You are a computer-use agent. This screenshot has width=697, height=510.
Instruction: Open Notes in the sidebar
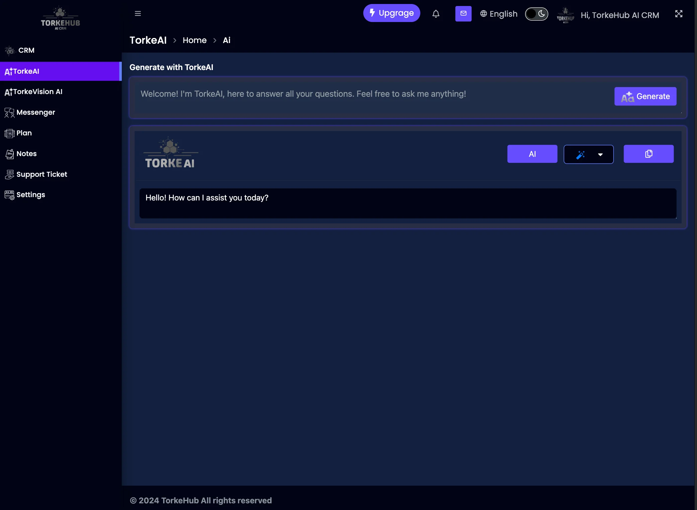point(61,154)
